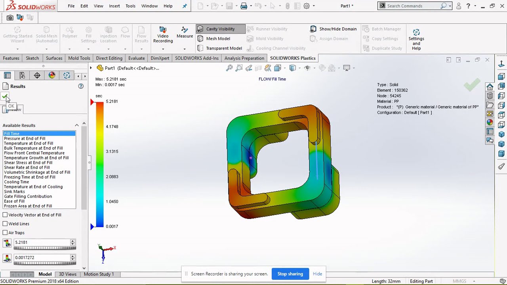The width and height of the screenshot is (507, 285).
Task: Switch to the Mold Tools tab
Action: pyautogui.click(x=79, y=58)
